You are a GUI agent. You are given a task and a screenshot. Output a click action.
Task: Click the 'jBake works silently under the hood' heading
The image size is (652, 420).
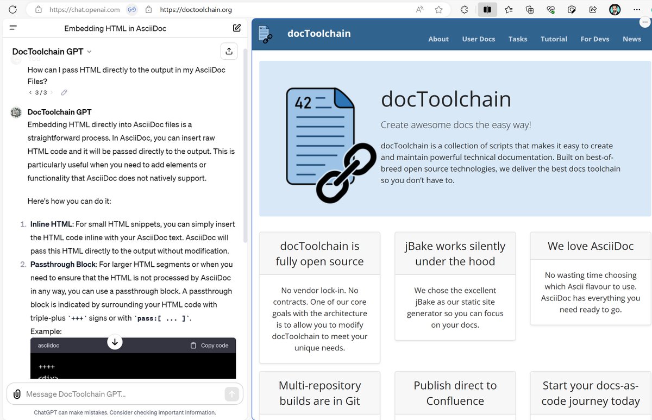(x=455, y=254)
